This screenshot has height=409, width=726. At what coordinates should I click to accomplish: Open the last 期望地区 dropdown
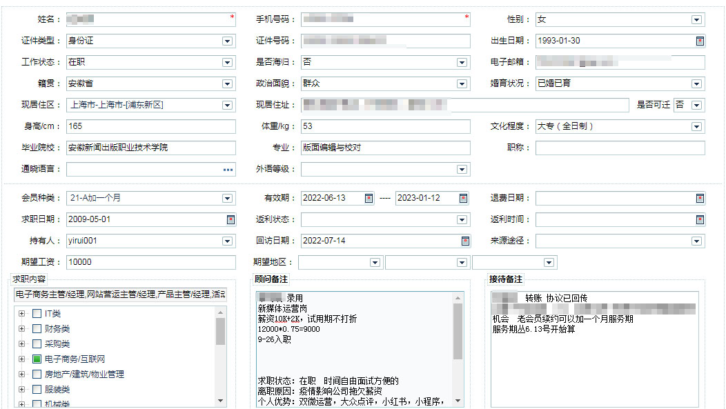(549, 263)
